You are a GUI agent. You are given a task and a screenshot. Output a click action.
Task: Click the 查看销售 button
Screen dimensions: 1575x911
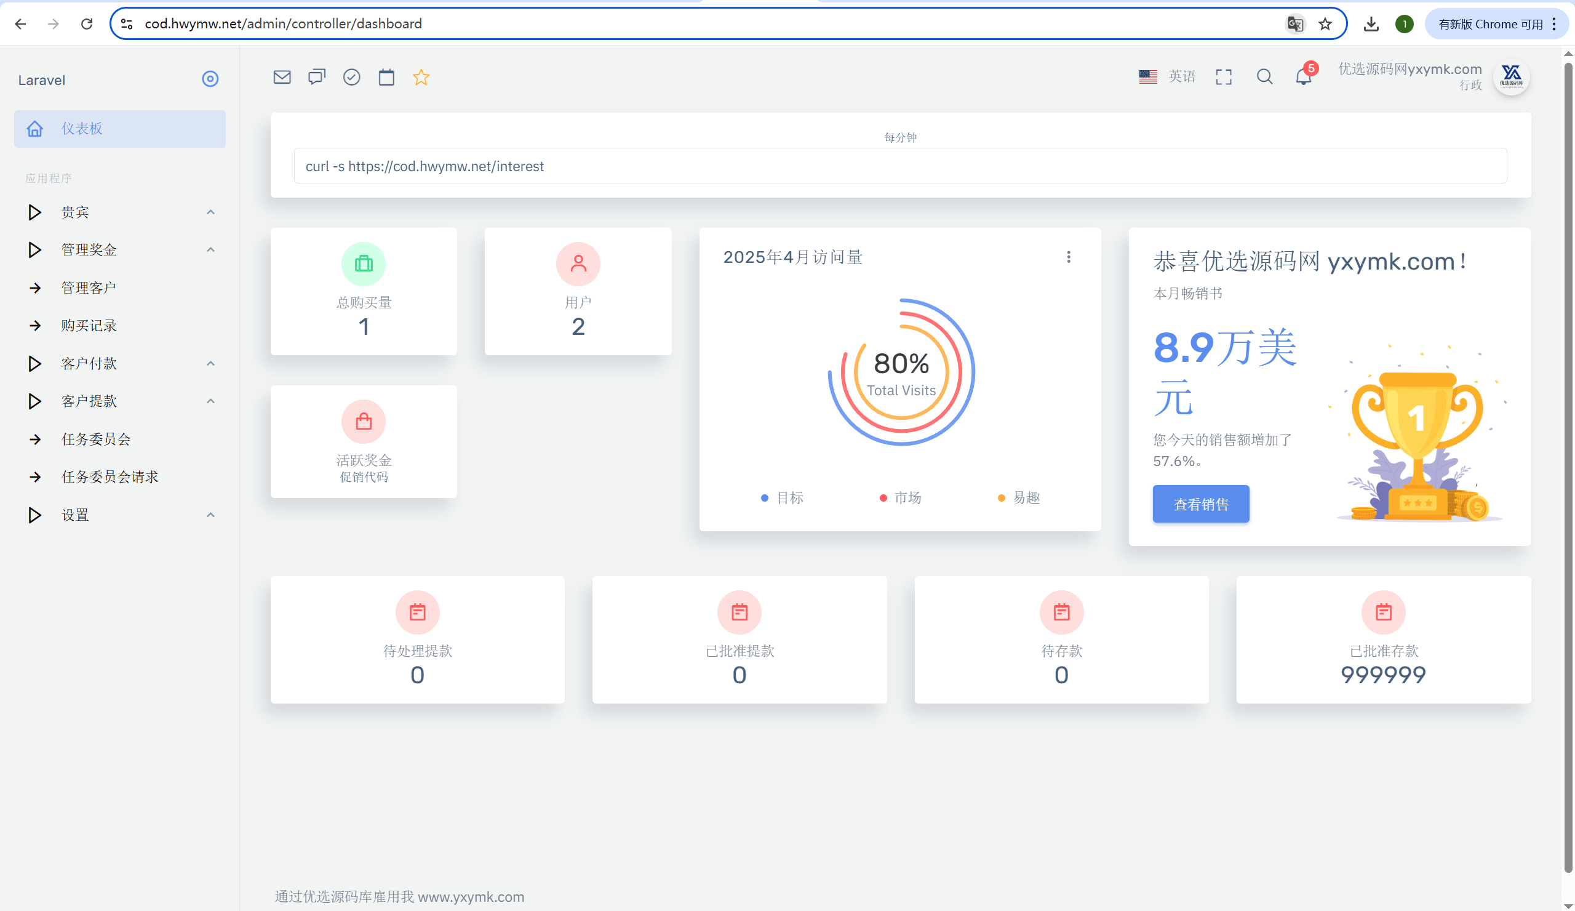1200,504
